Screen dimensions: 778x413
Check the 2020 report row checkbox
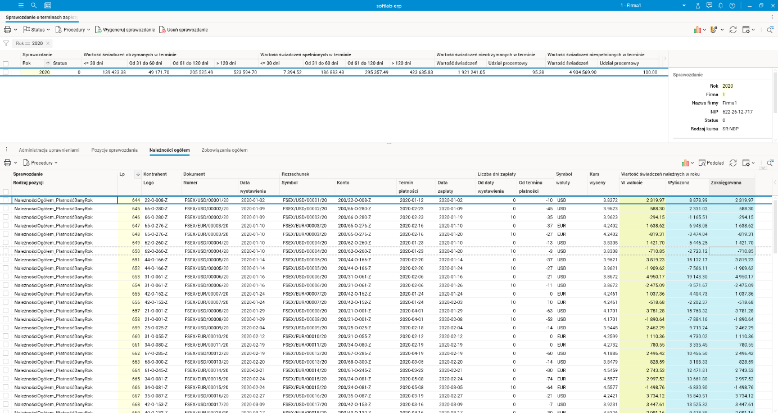pyautogui.click(x=6, y=72)
